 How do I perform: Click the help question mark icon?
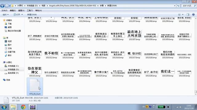(193, 15)
